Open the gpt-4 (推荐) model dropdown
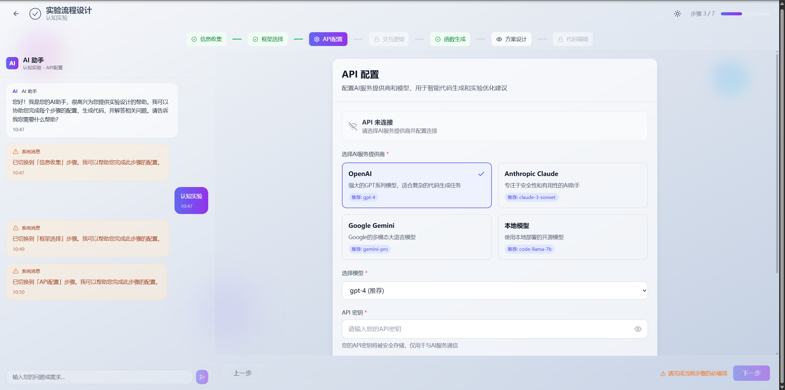 (495, 290)
